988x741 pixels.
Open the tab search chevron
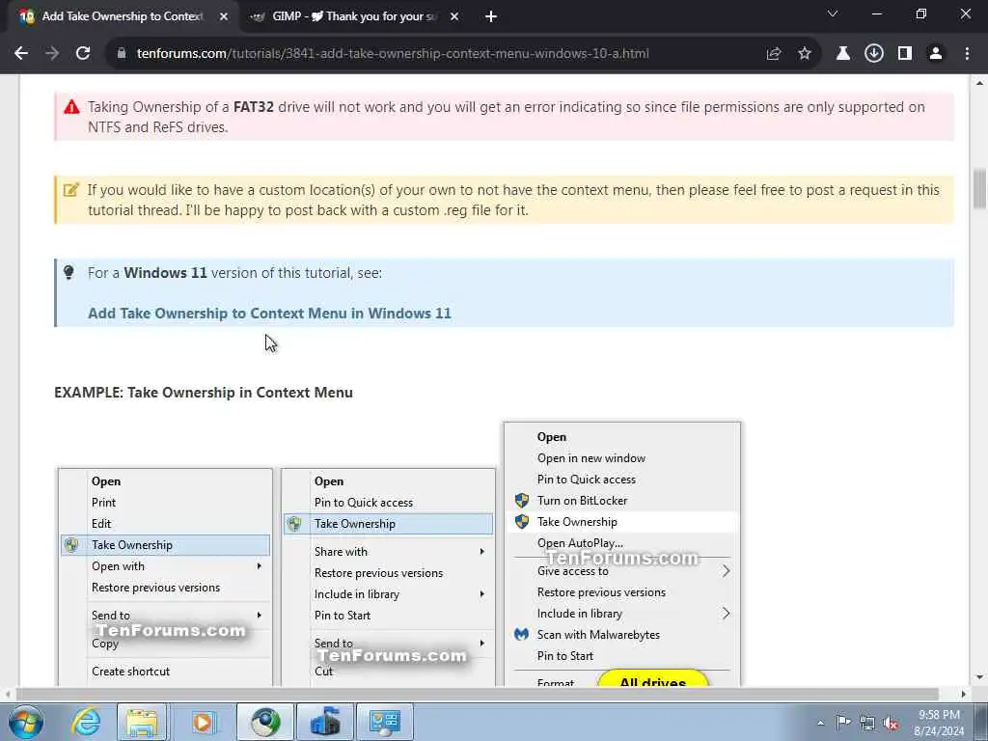[833, 14]
